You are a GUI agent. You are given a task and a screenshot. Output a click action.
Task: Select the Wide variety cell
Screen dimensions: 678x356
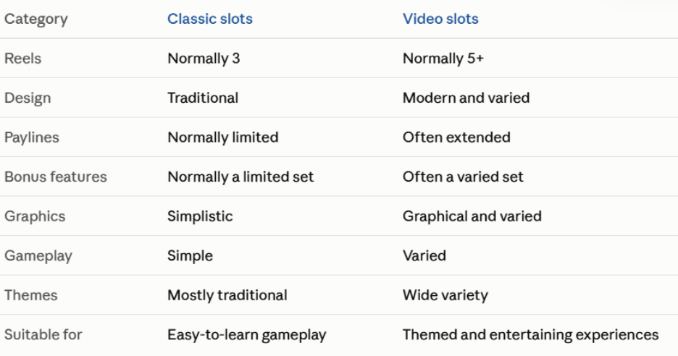445,295
